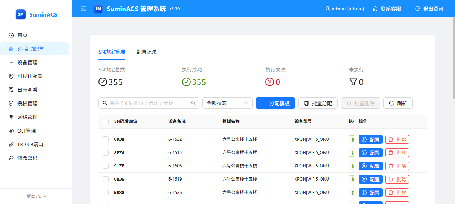Check the row checkbox for SN 8DD6

pos(106,179)
